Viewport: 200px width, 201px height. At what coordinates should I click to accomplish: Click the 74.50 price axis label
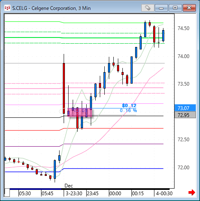pos(184,28)
